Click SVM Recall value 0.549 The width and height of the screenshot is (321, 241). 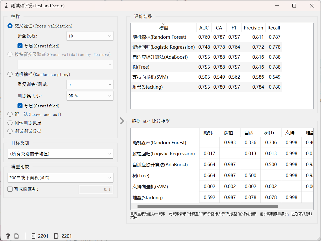[275, 77]
